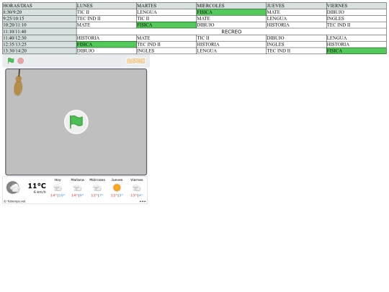389x292 pixels.
Task: Click green FISICA cell under MIERCOLES
Action: pos(231,12)
